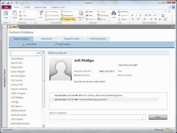Expand the Navigation Pane shutter bar
This screenshot has height=133, width=177.
click(4, 27)
